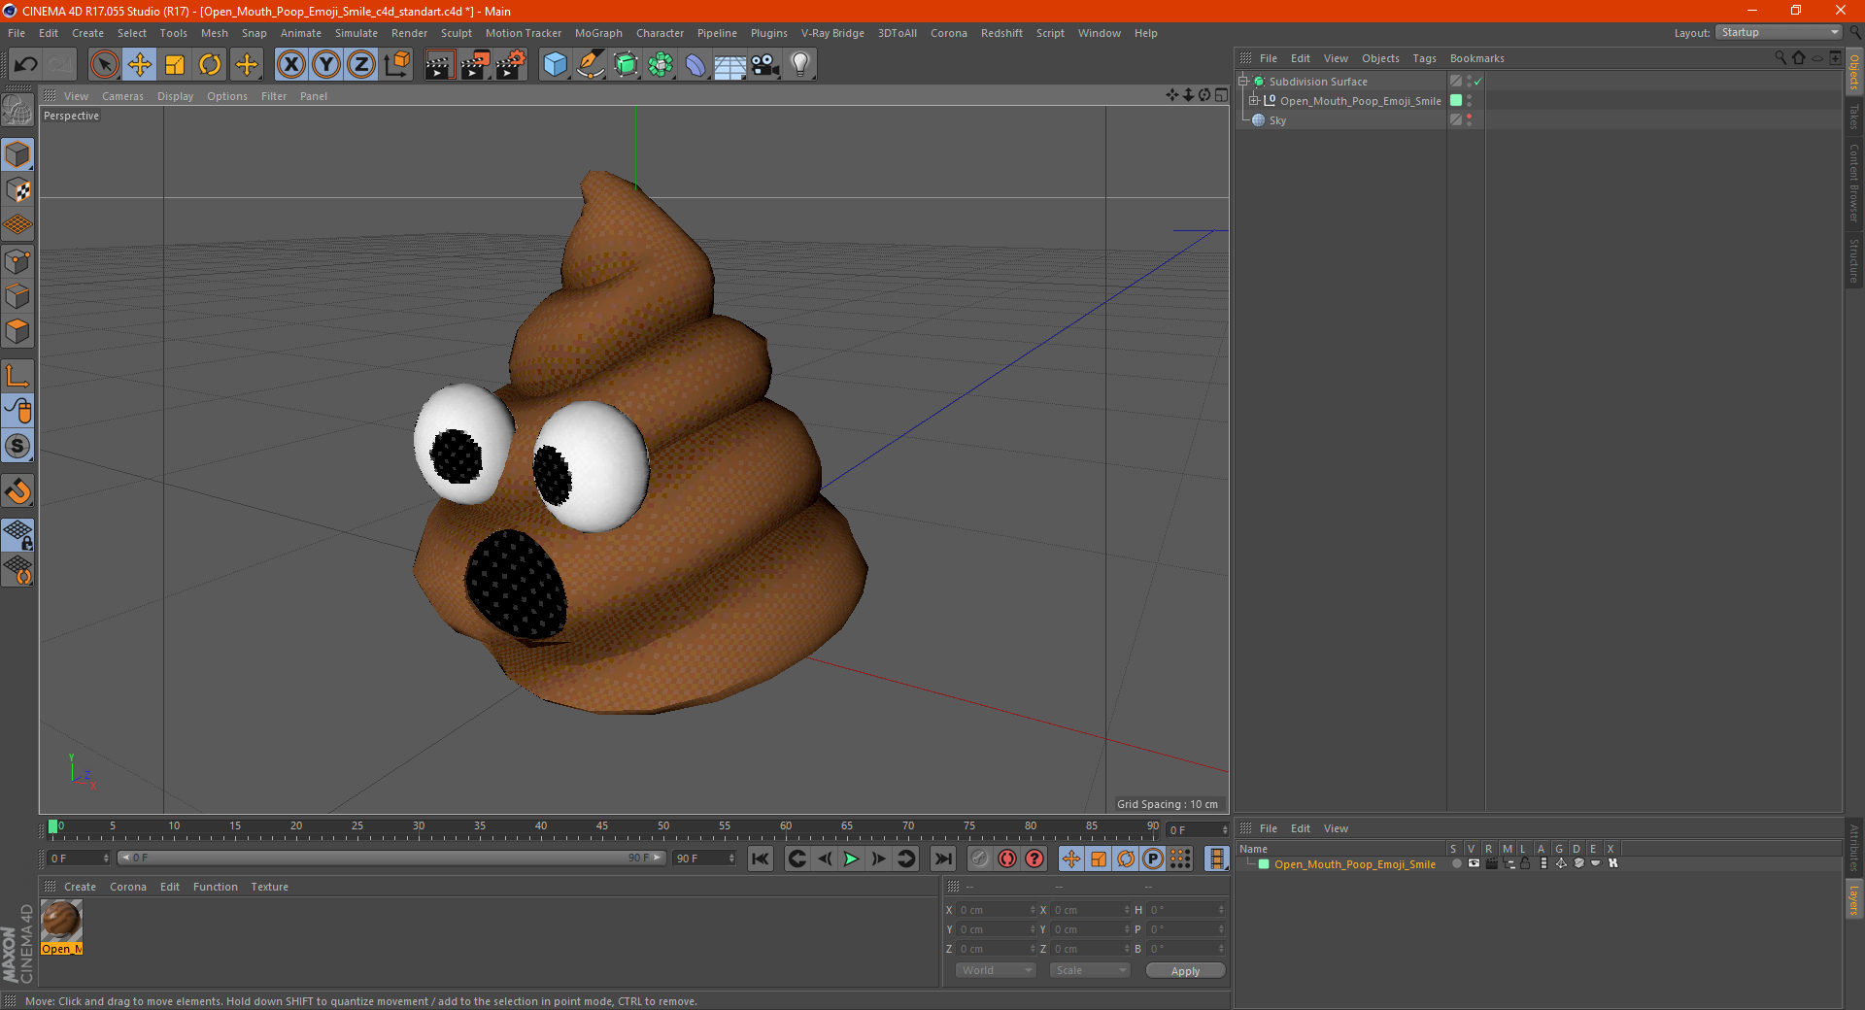Screen dimensions: 1865x1010
Task: Toggle the Sky visibility dots
Action: pyautogui.click(x=1469, y=120)
